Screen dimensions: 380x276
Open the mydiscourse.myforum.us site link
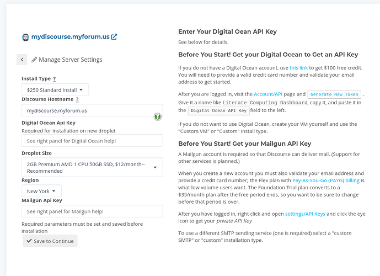[x=70, y=36]
